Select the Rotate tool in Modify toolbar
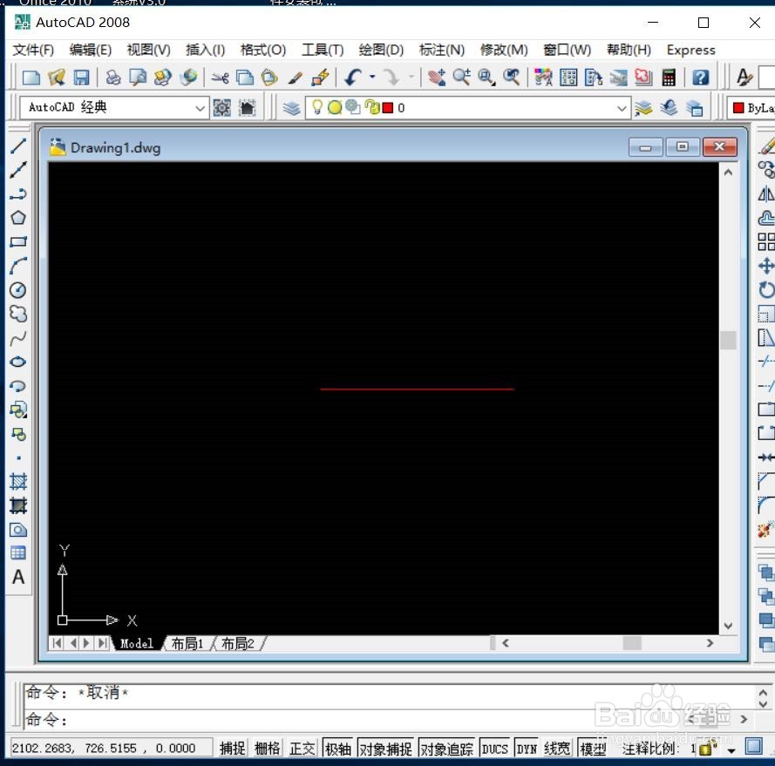The width and height of the screenshot is (775, 766). click(x=766, y=290)
